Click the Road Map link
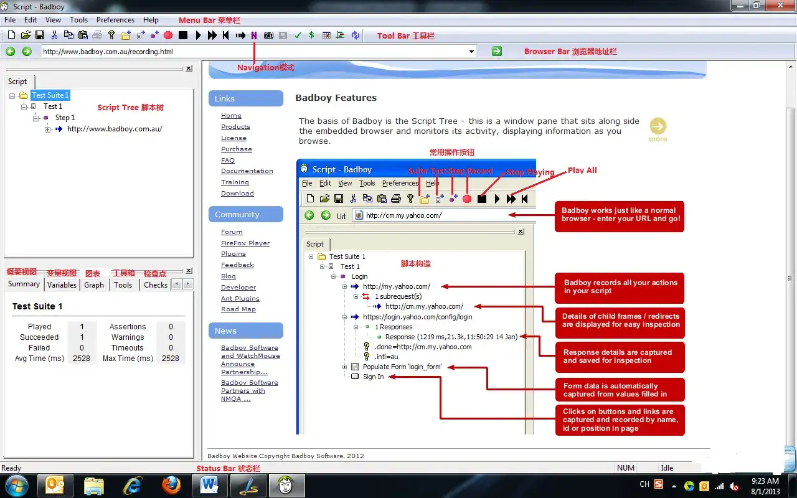The height and width of the screenshot is (498, 797). pyautogui.click(x=238, y=309)
